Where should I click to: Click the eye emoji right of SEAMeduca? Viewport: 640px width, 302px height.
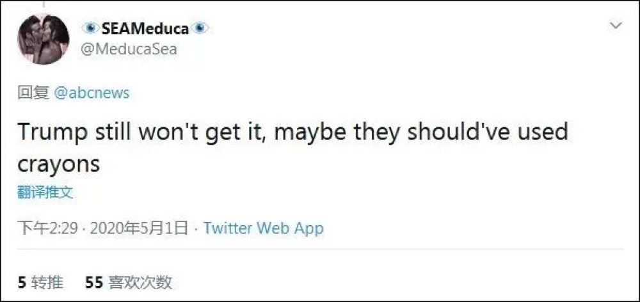point(200,29)
